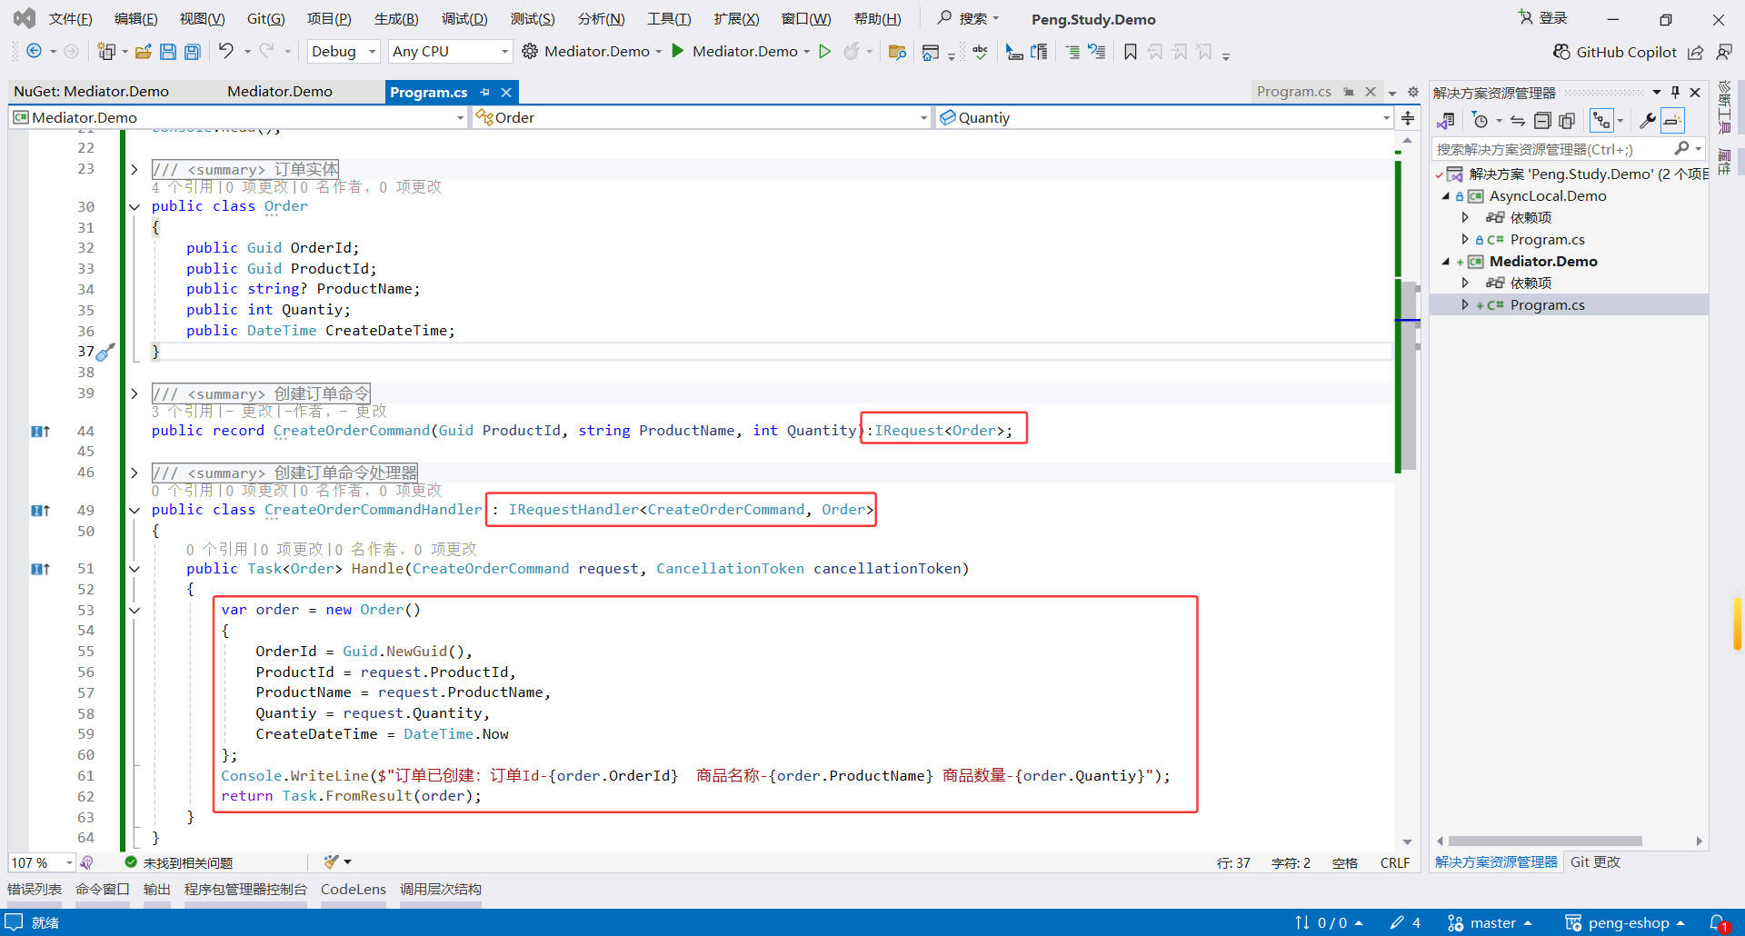Image resolution: width=1745 pixels, height=936 pixels.
Task: Click the 0 / 0 unpushed commits indicator
Action: [1328, 922]
